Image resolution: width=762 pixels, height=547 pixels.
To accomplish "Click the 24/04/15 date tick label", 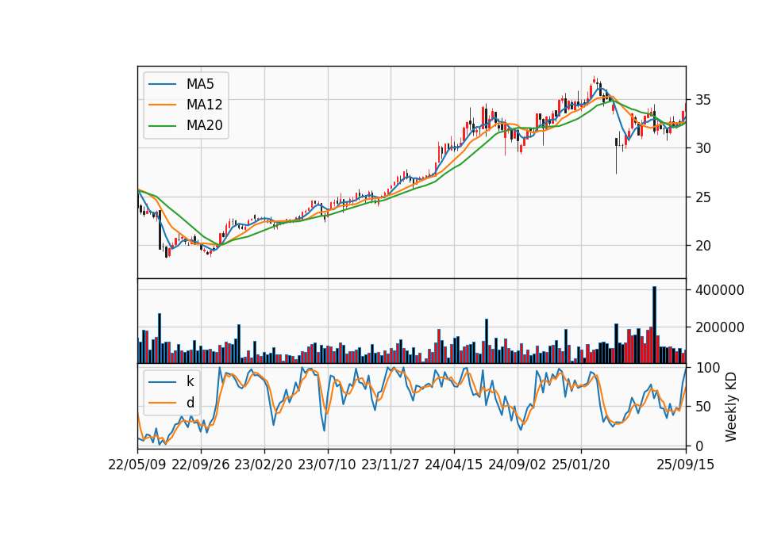I will tap(453, 465).
